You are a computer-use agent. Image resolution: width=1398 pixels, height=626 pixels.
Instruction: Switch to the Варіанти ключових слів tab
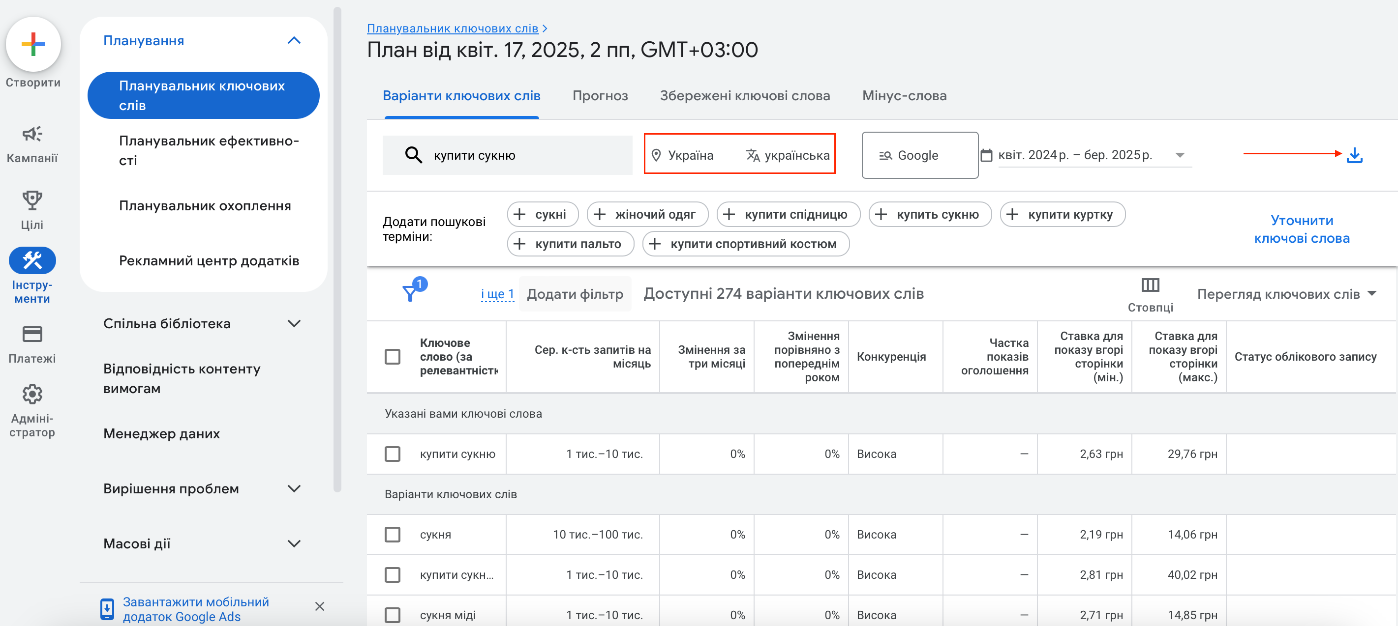(x=461, y=95)
